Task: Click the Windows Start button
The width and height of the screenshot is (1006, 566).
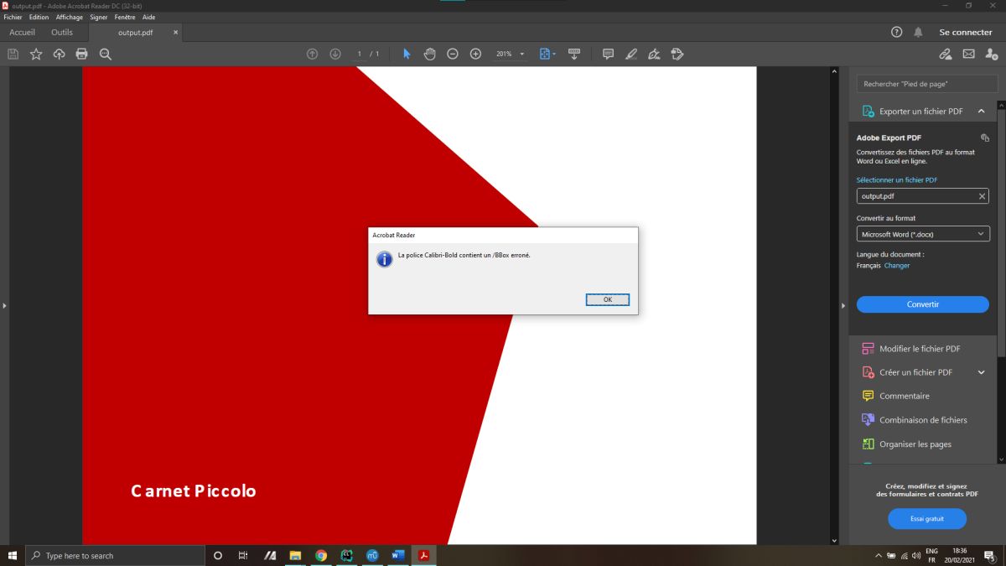Action: (x=13, y=555)
